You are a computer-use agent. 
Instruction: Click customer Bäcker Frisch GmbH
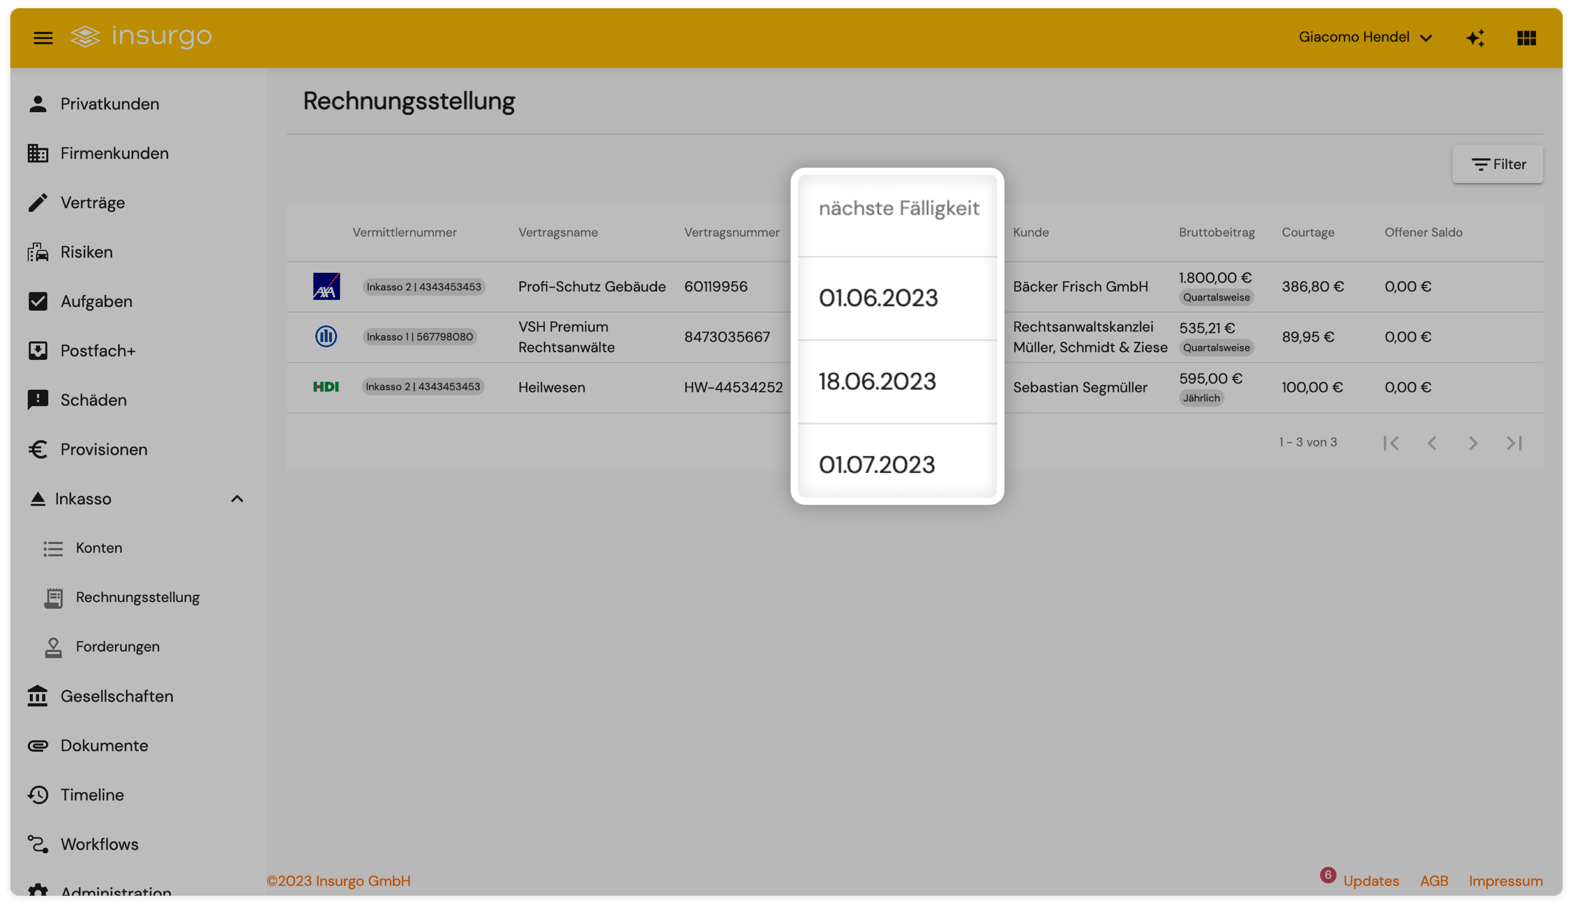[x=1080, y=286]
